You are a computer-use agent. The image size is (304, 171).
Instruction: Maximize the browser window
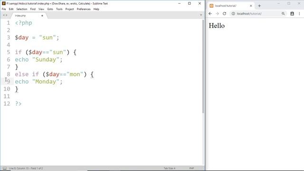(x=289, y=3)
